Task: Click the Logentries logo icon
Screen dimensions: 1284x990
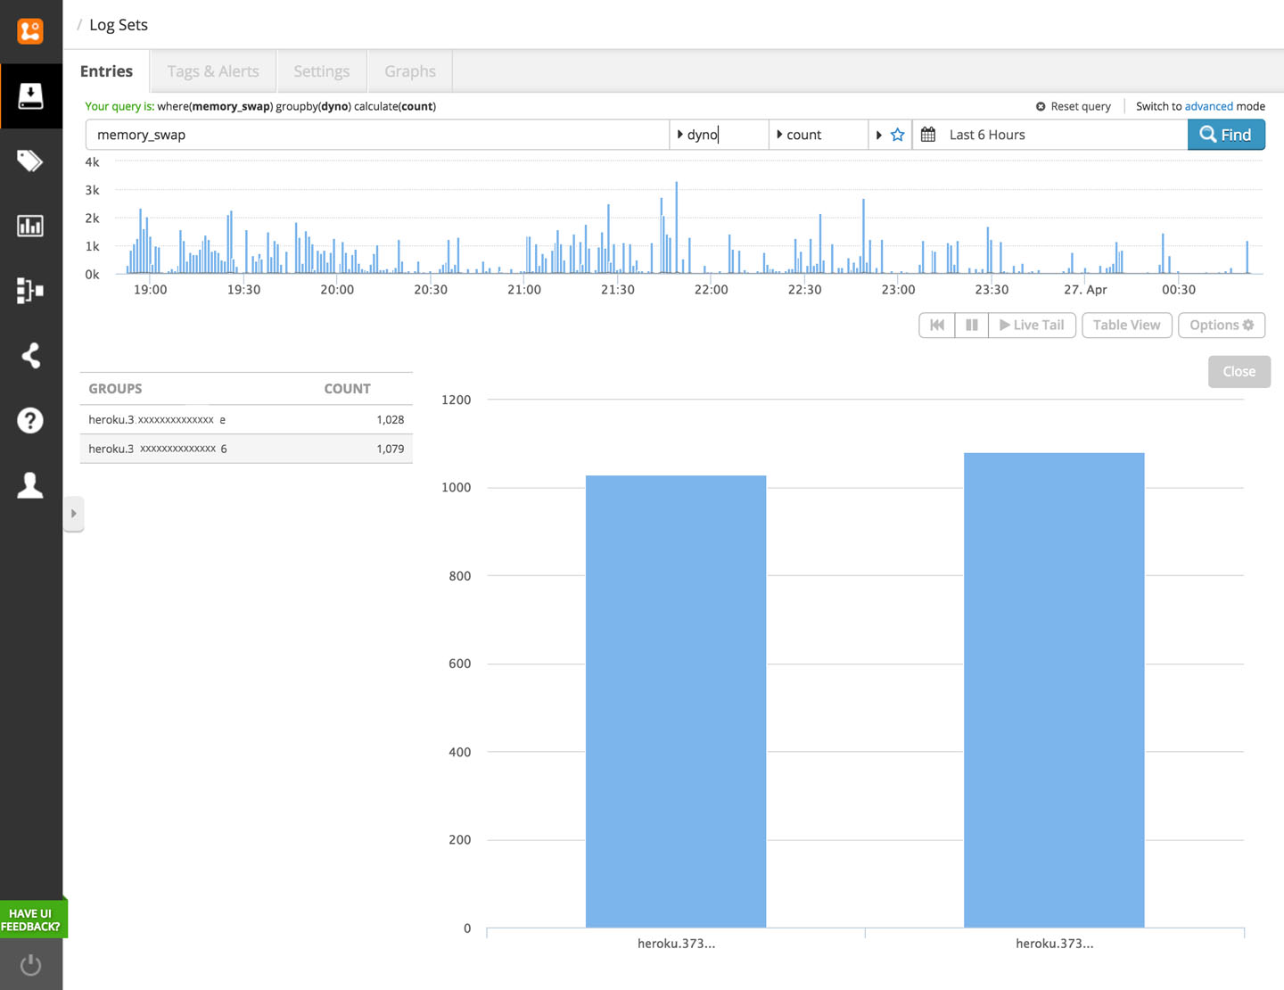Action: coord(30,31)
